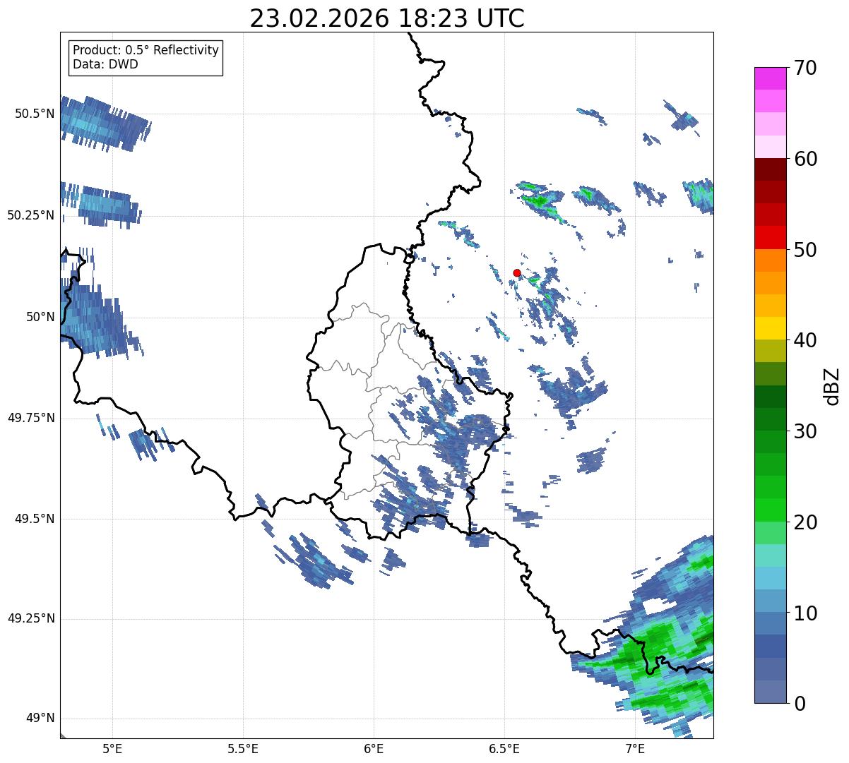Viewport: 849px width, 763px height.
Task: Click the dark maroon colorbar swatch below 60
Action: point(770,169)
